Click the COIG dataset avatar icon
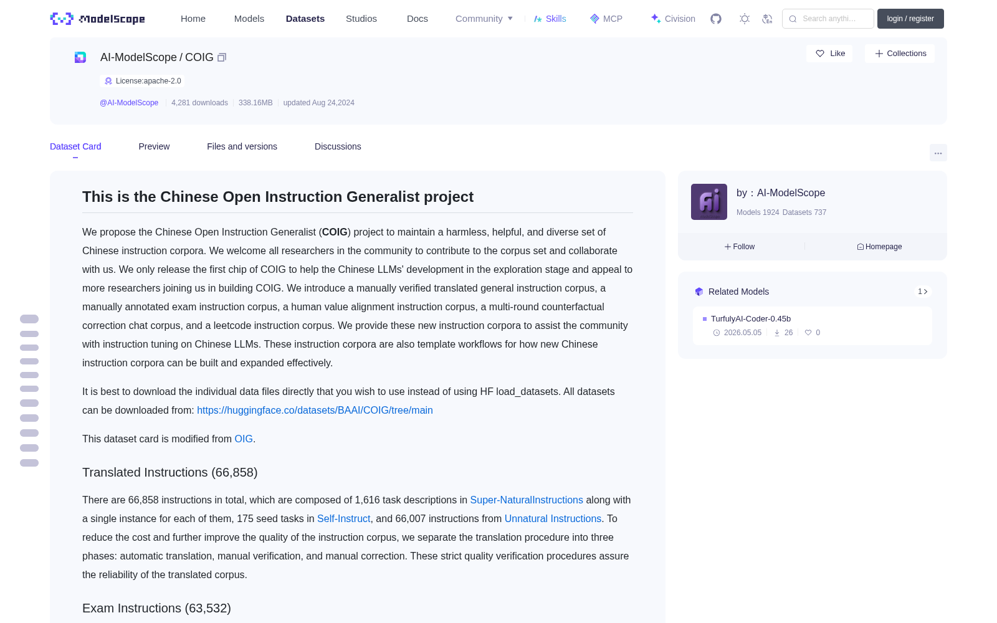 pyautogui.click(x=80, y=57)
